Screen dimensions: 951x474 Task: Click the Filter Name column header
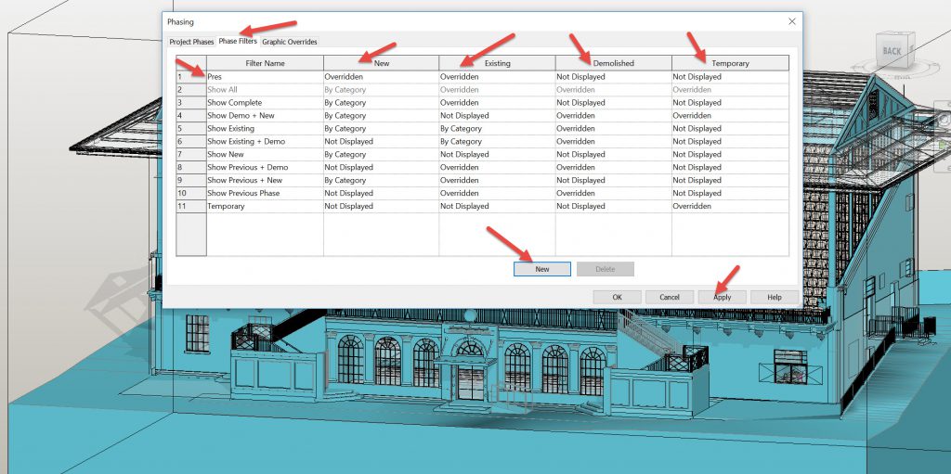[264, 63]
